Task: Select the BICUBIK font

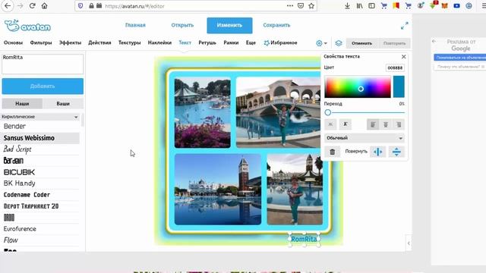Action: (x=40, y=172)
